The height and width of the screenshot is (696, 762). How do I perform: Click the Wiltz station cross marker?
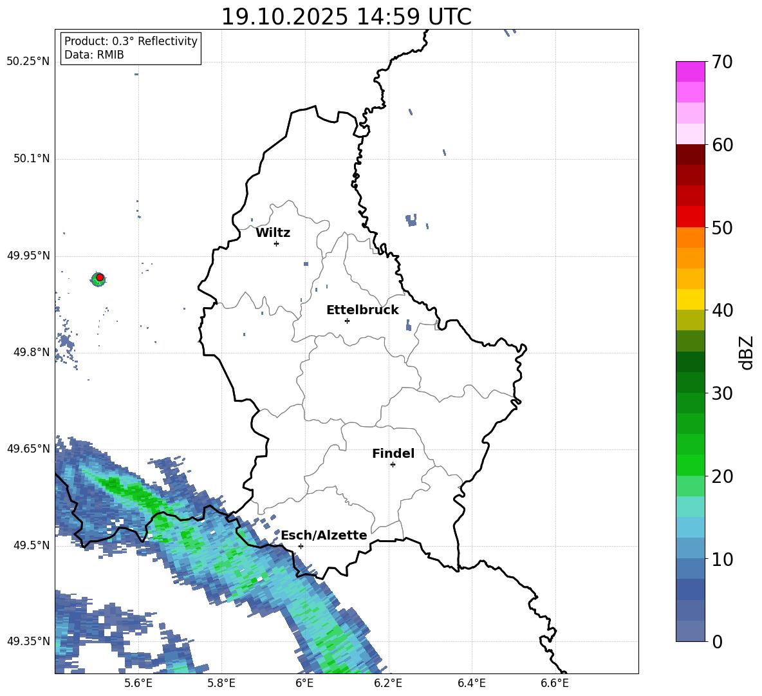(x=276, y=243)
